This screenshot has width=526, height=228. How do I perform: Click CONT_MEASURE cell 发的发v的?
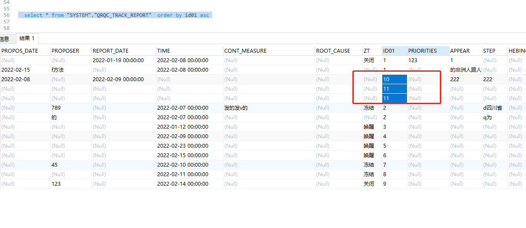(x=269, y=108)
